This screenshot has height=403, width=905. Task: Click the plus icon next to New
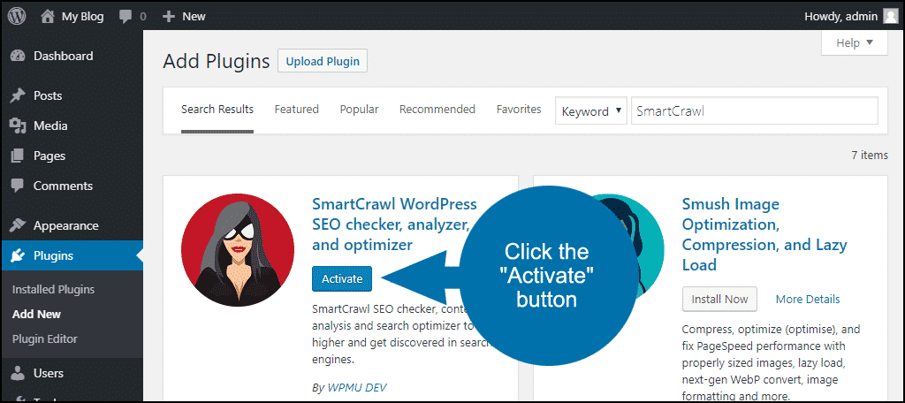click(x=169, y=17)
